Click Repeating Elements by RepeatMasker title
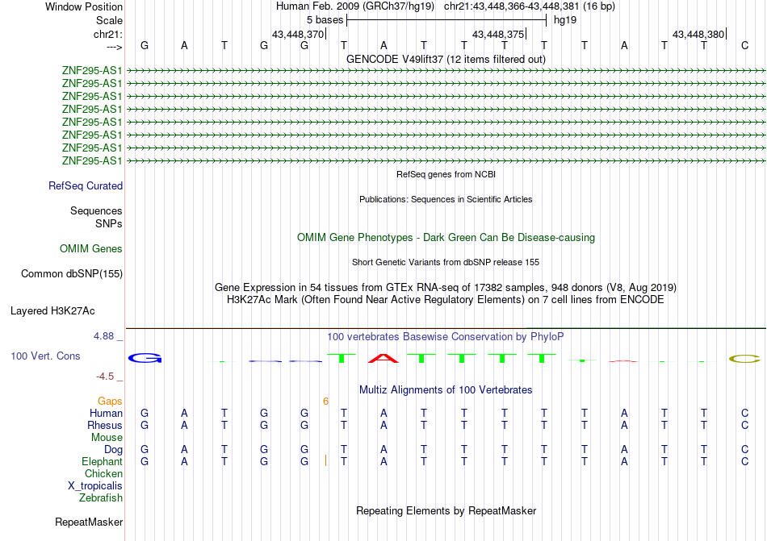The image size is (767, 541). coord(446,511)
